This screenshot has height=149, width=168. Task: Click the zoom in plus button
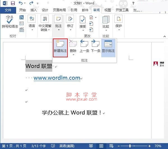tap(150, 146)
